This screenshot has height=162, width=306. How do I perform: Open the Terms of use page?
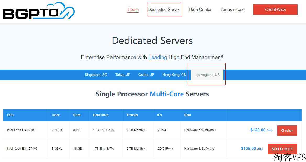tap(232, 10)
